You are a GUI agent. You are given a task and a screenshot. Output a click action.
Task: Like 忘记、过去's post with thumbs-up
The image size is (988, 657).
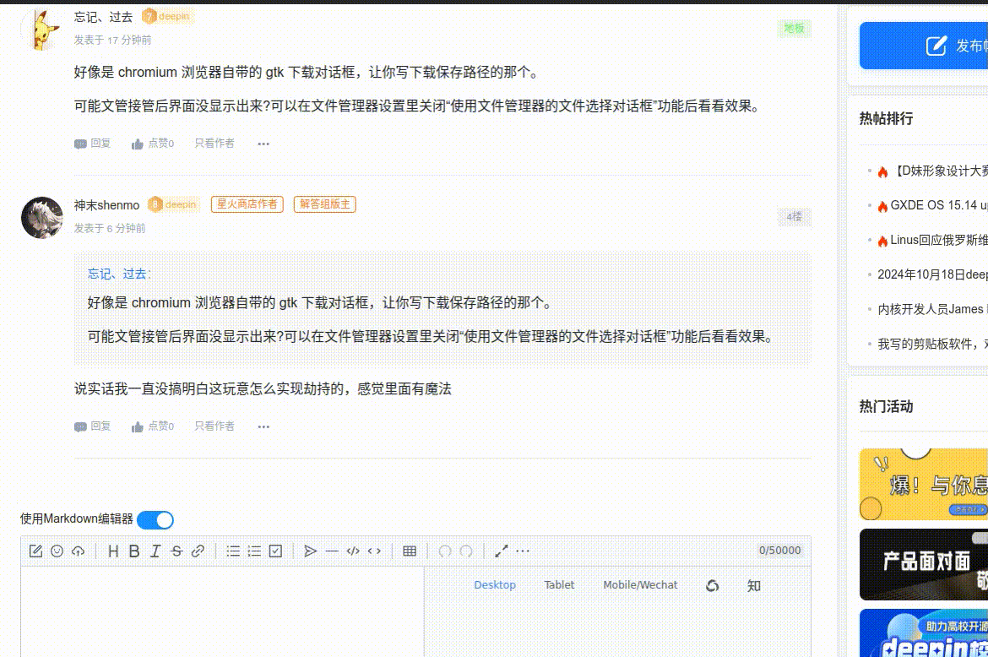point(153,144)
